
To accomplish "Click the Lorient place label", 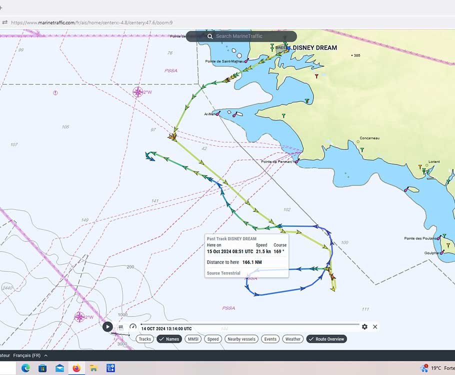I will click(x=434, y=161).
